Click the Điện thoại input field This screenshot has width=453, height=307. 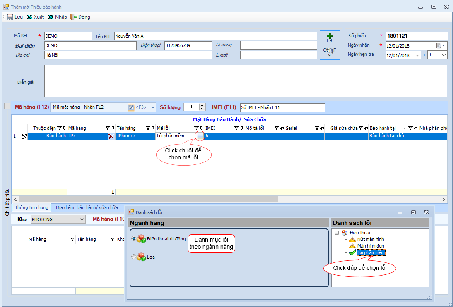click(x=188, y=45)
